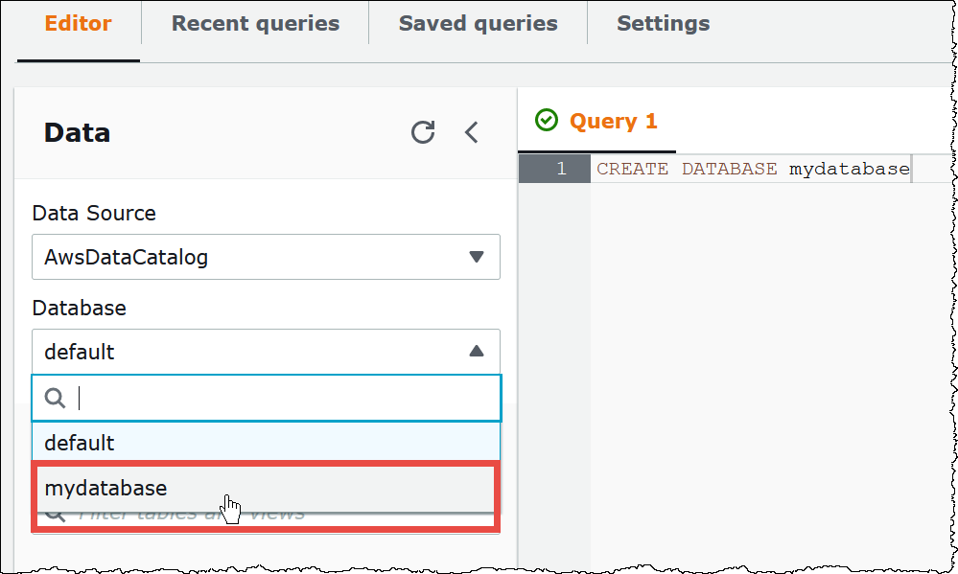Pick the default database option in list
Viewport: 958px width, 574px height.
80,443
